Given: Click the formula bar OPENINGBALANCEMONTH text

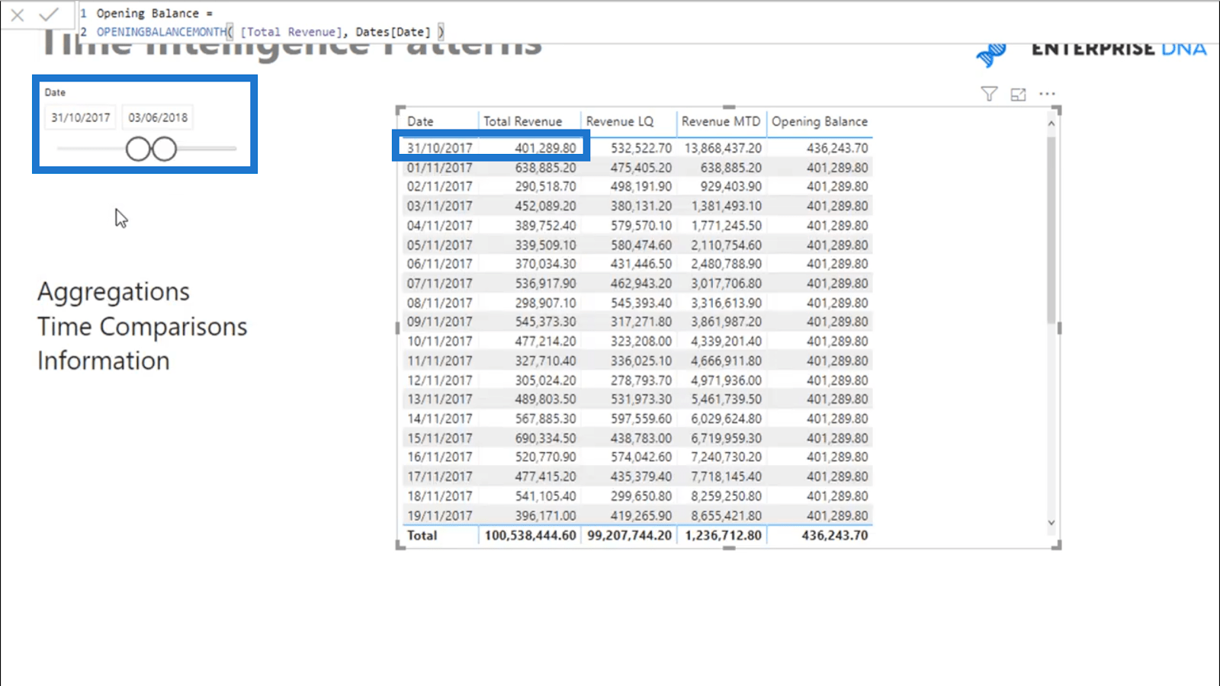Looking at the screenshot, I should tap(162, 32).
